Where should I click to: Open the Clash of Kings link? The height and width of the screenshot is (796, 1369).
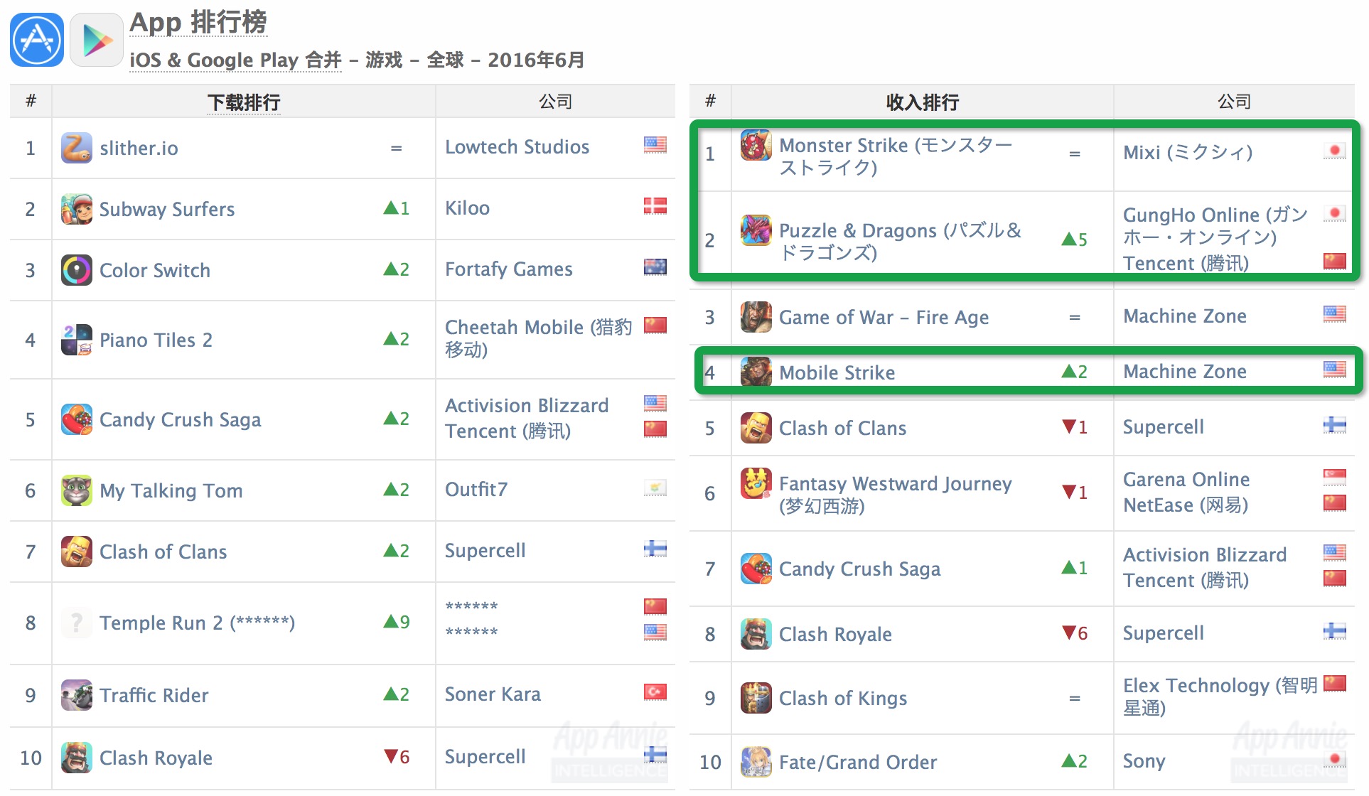[843, 698]
